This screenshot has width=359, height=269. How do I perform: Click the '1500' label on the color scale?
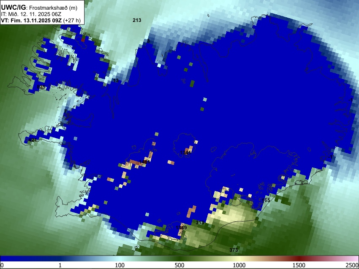coord(299,265)
